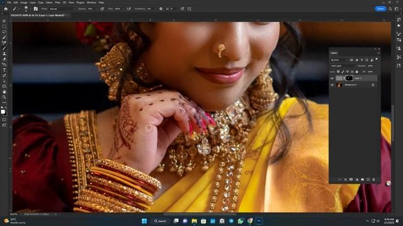Open the Flow dropdown arrow
The image size is (403, 226).
click(123, 9)
